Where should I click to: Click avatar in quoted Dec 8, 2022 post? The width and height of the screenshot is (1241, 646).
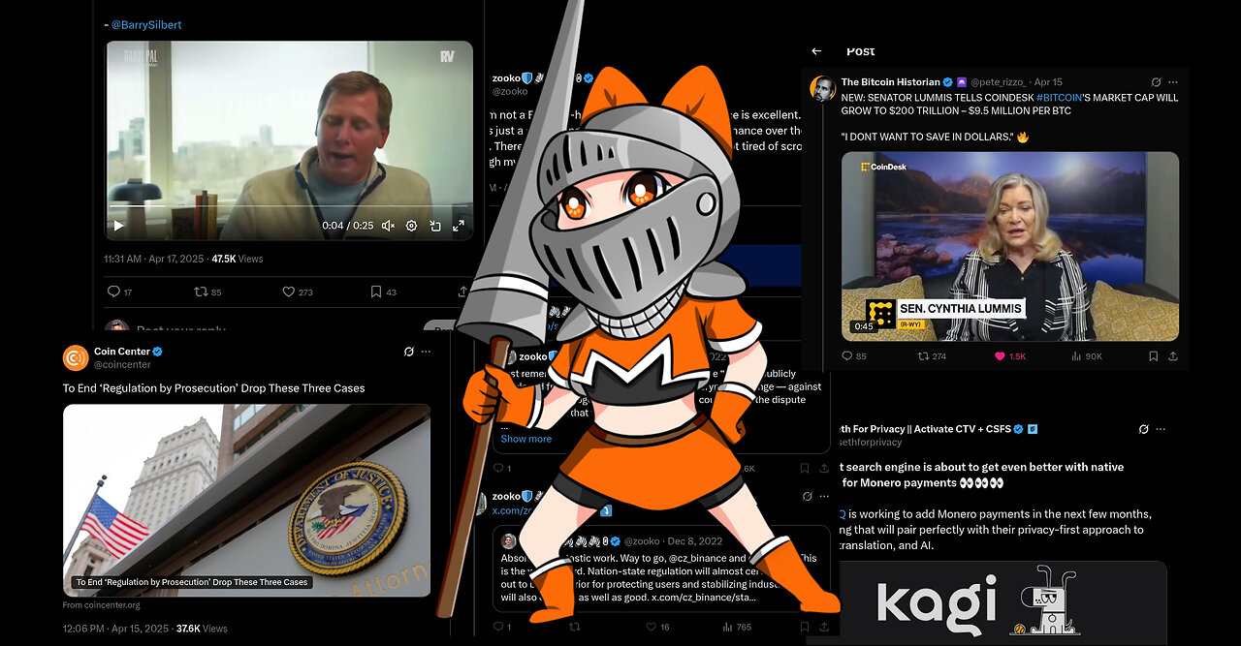tap(509, 541)
